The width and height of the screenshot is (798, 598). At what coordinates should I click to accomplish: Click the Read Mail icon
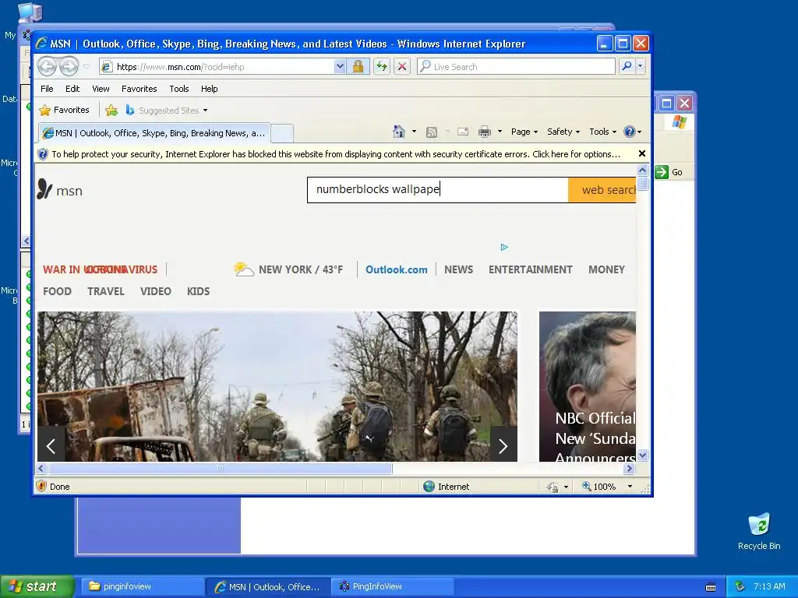pos(463,132)
